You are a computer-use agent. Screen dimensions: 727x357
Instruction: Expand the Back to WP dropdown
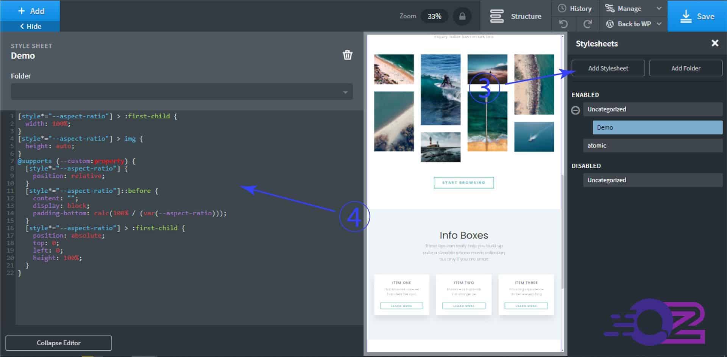[659, 24]
